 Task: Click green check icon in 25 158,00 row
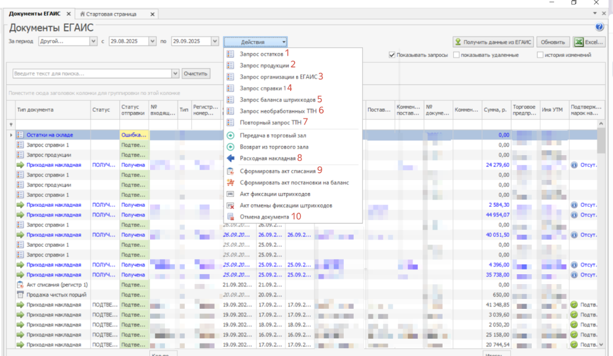coord(574,334)
